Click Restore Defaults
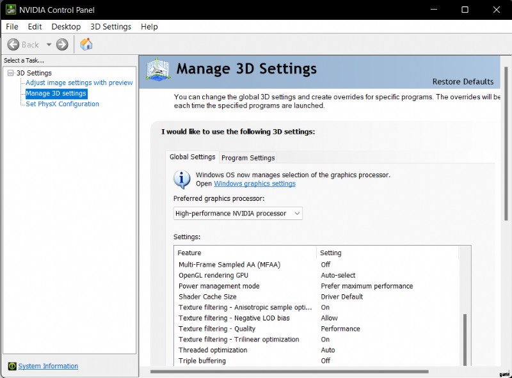The image size is (512, 378). tap(463, 82)
